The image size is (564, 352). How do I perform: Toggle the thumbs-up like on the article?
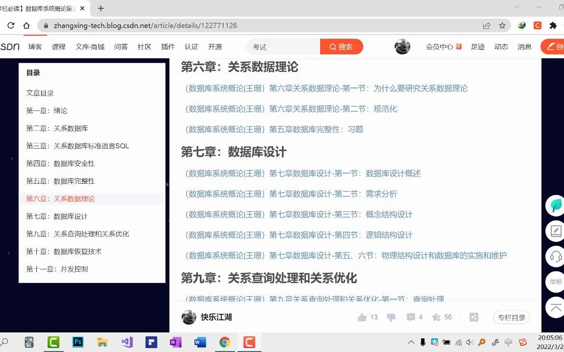363,317
